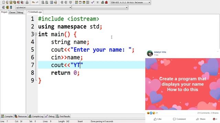Click the 'string name;' code line

pos(70,42)
